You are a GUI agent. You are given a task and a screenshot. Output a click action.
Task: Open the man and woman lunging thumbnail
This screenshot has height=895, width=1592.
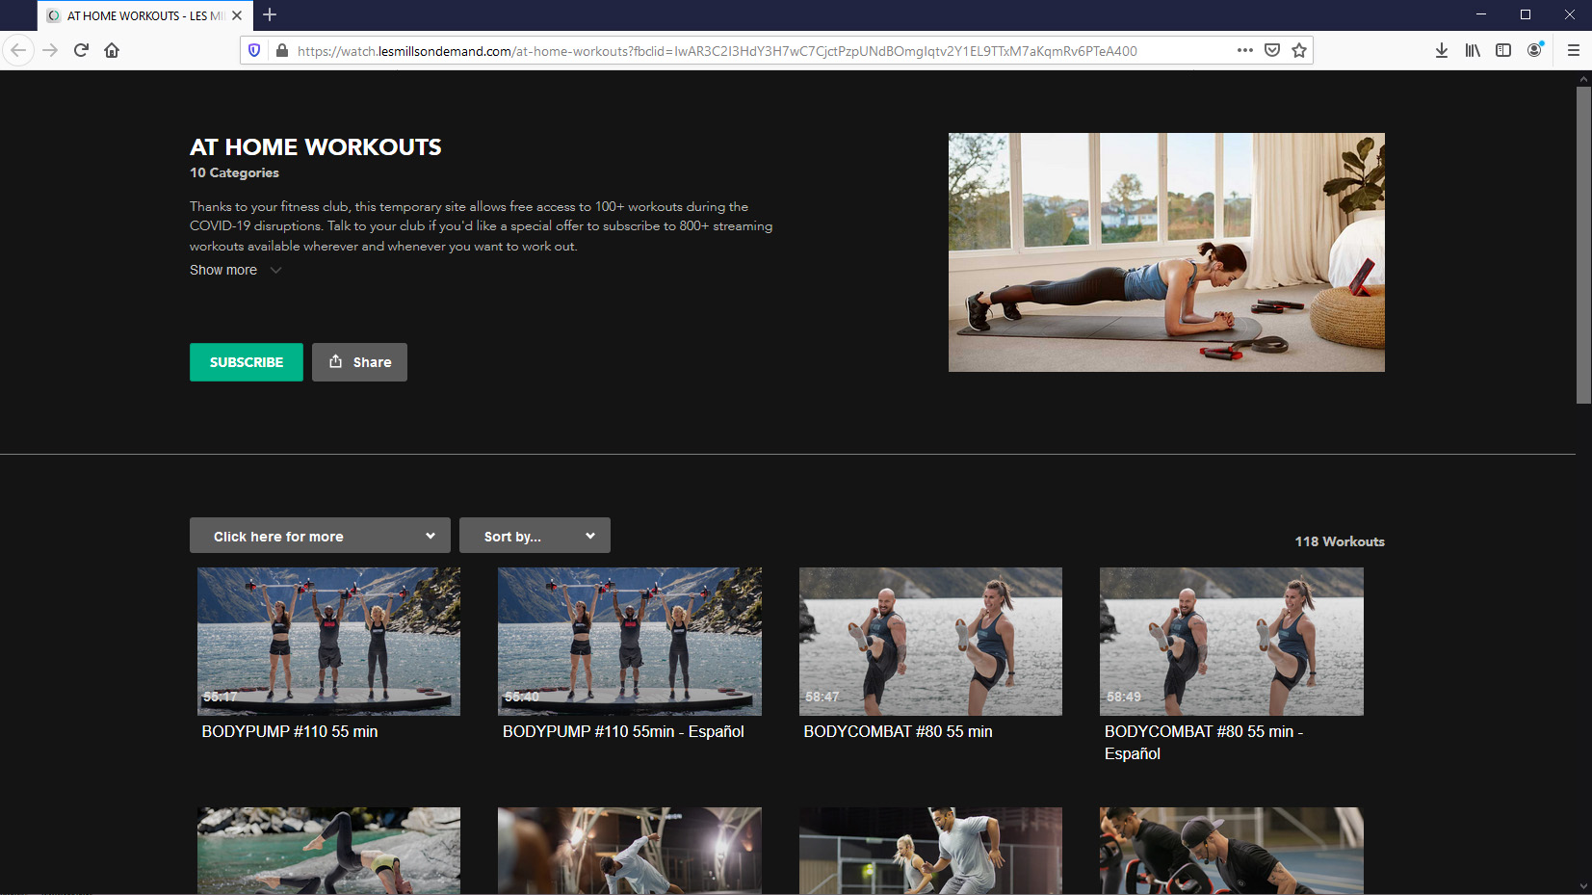click(930, 851)
